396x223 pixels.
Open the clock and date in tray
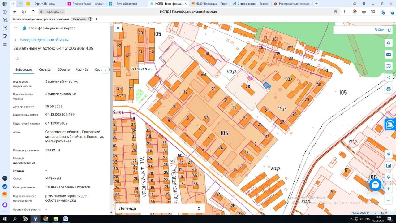coord(378,219)
